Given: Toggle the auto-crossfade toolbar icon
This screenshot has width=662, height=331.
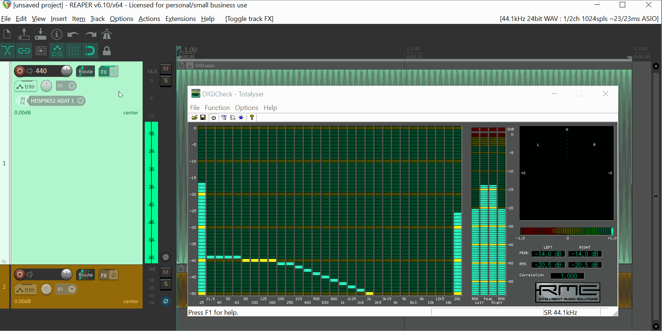Looking at the screenshot, I should click(x=7, y=51).
